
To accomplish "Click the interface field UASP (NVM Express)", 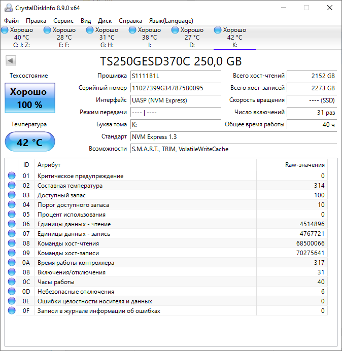I will 176,100.
